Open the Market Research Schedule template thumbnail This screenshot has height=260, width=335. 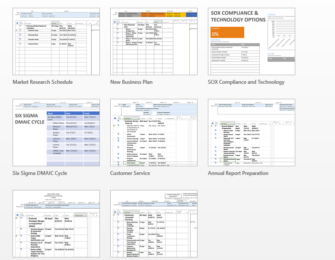point(56,41)
